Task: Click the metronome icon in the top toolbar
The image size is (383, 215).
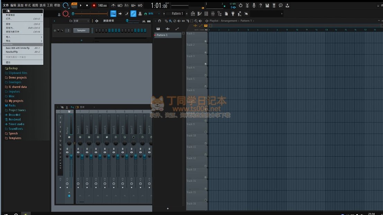Action: pyautogui.click(x=114, y=6)
